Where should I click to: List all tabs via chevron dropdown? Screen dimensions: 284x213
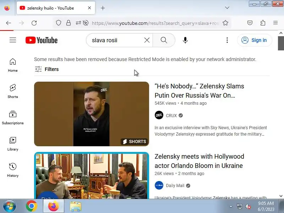pyautogui.click(x=227, y=8)
